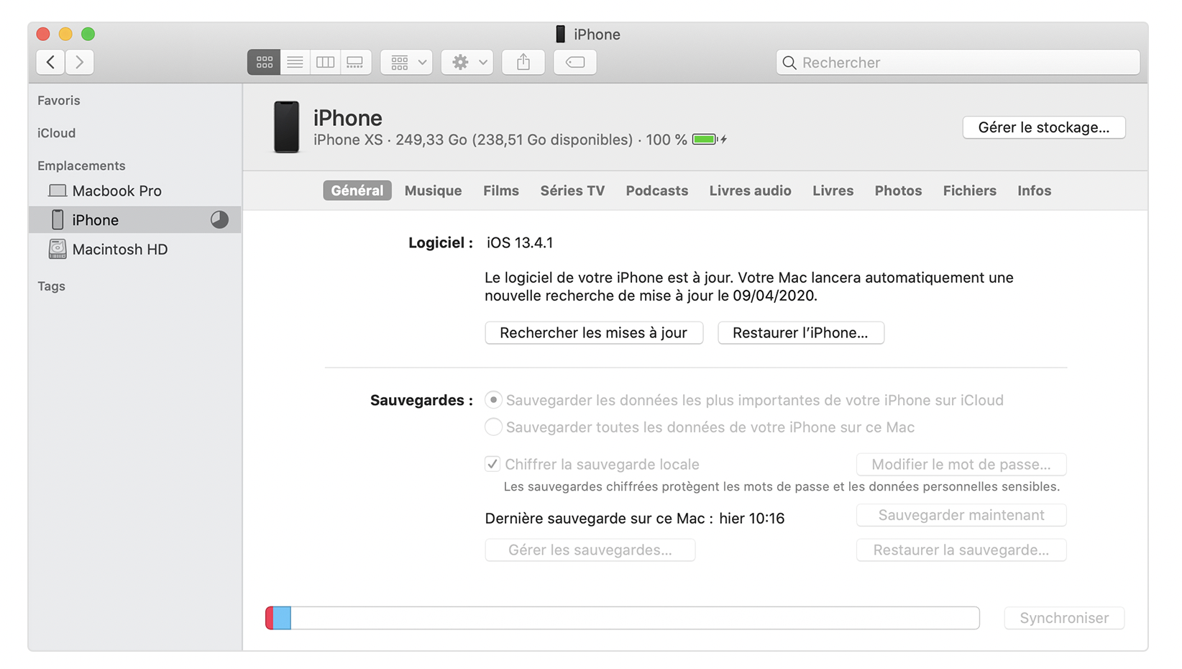Click the blue segment of storage bar

pos(283,618)
